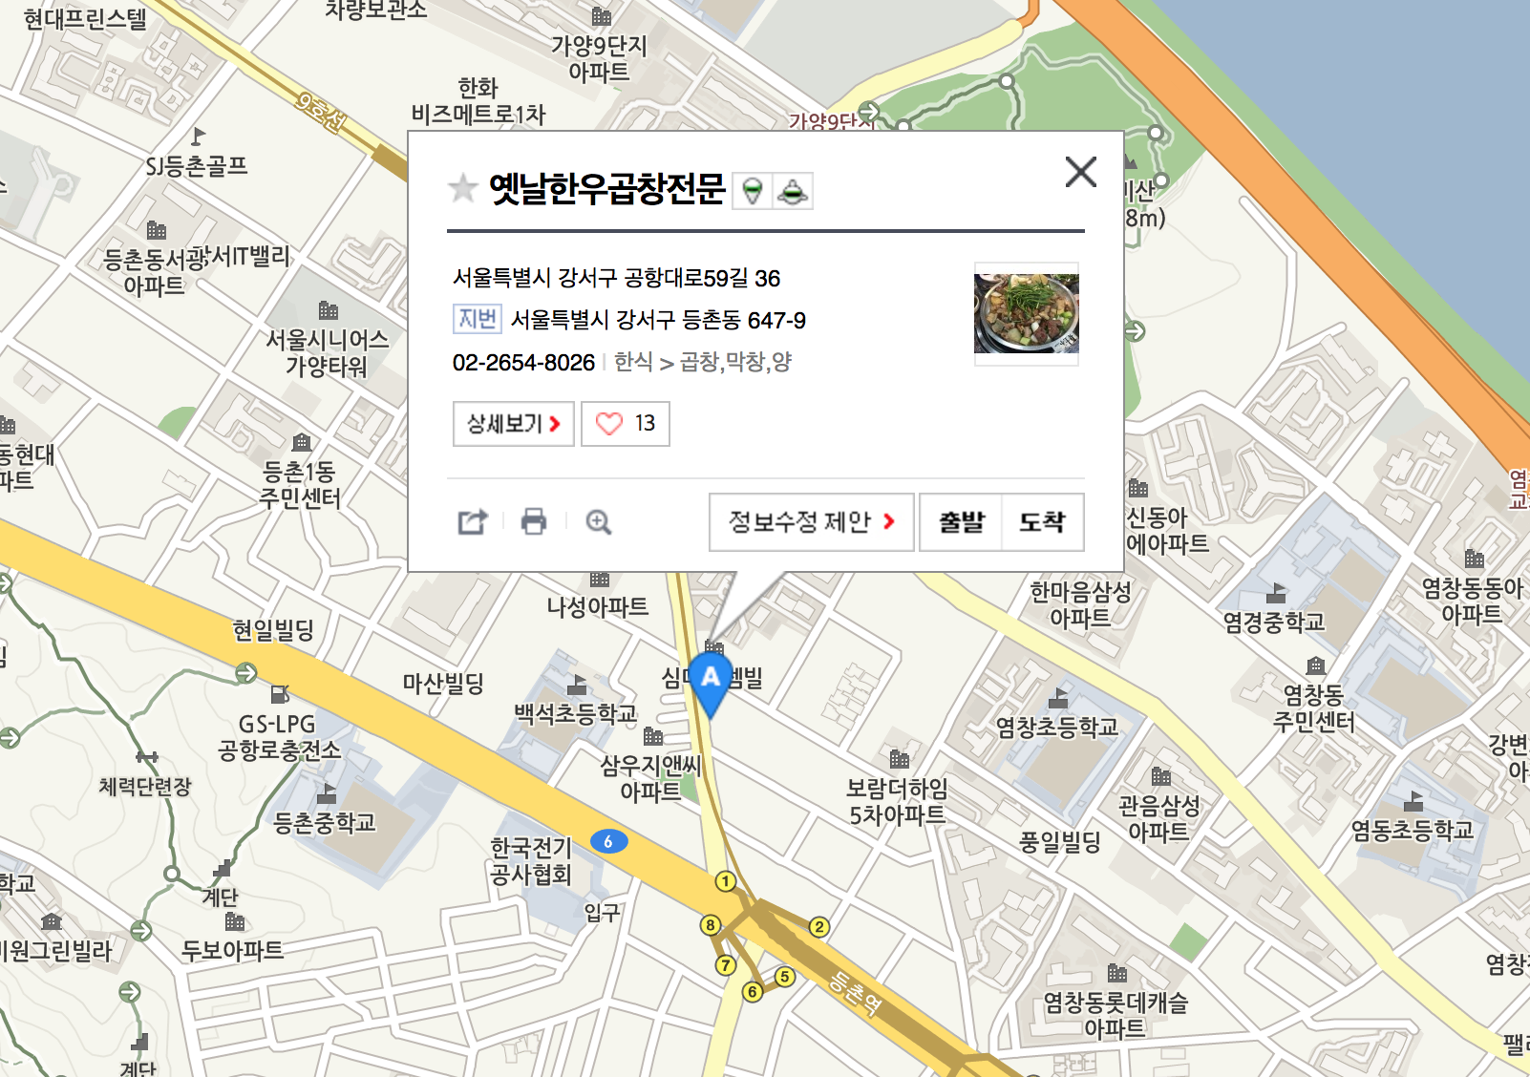Click the print icon in the popup

click(534, 521)
